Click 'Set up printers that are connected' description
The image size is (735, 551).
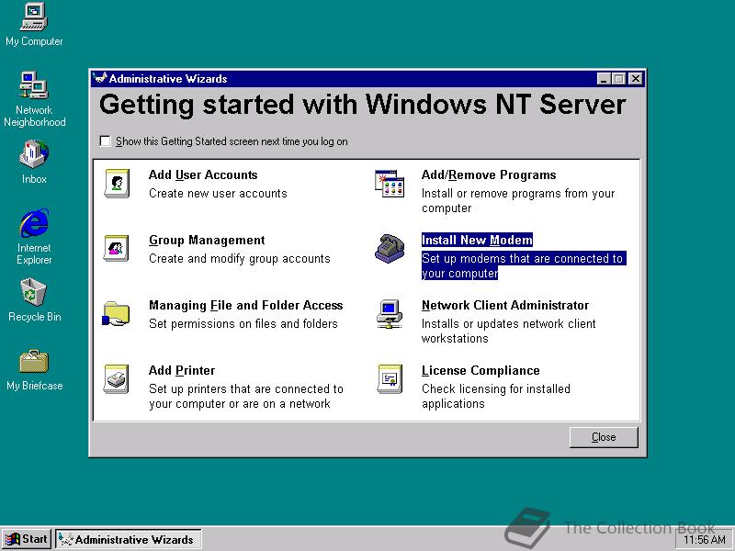[x=246, y=396]
